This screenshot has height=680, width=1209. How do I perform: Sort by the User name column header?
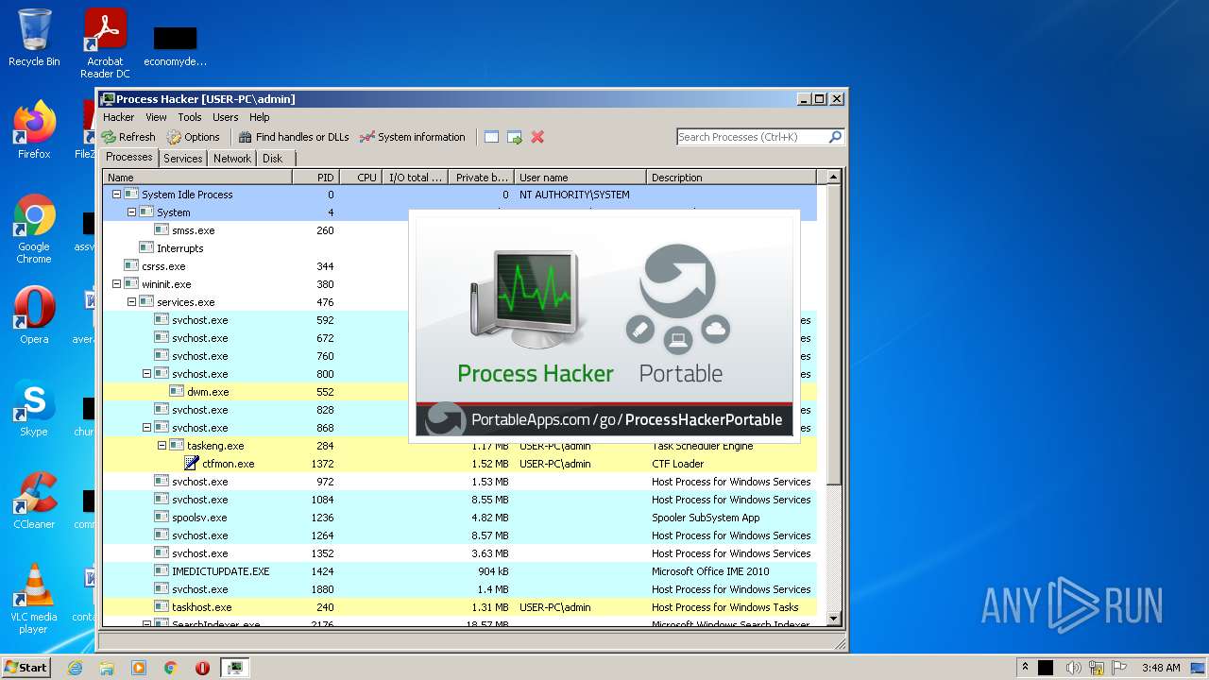tap(580, 178)
